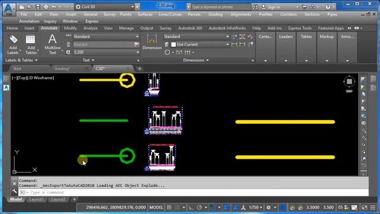This screenshot has width=380, height=214.
Task: Toggle grid display in status bar
Action: [x=169, y=207]
